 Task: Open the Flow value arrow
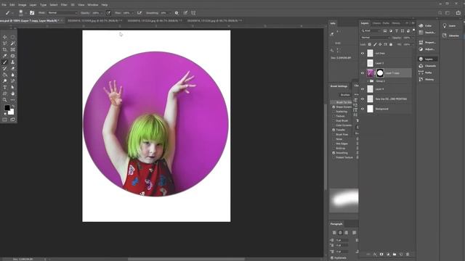(x=132, y=13)
